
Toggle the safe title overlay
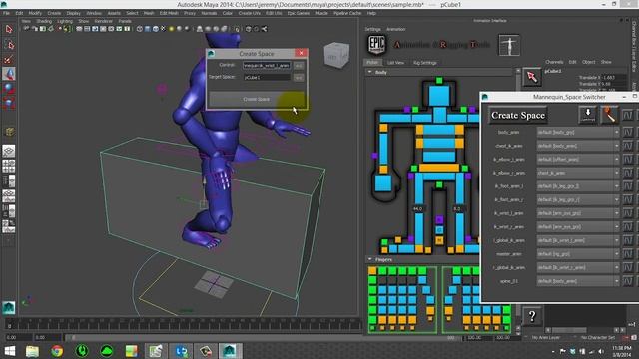(127, 29)
